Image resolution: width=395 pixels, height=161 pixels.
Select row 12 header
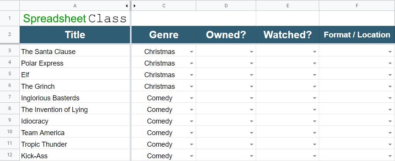coord(10,155)
